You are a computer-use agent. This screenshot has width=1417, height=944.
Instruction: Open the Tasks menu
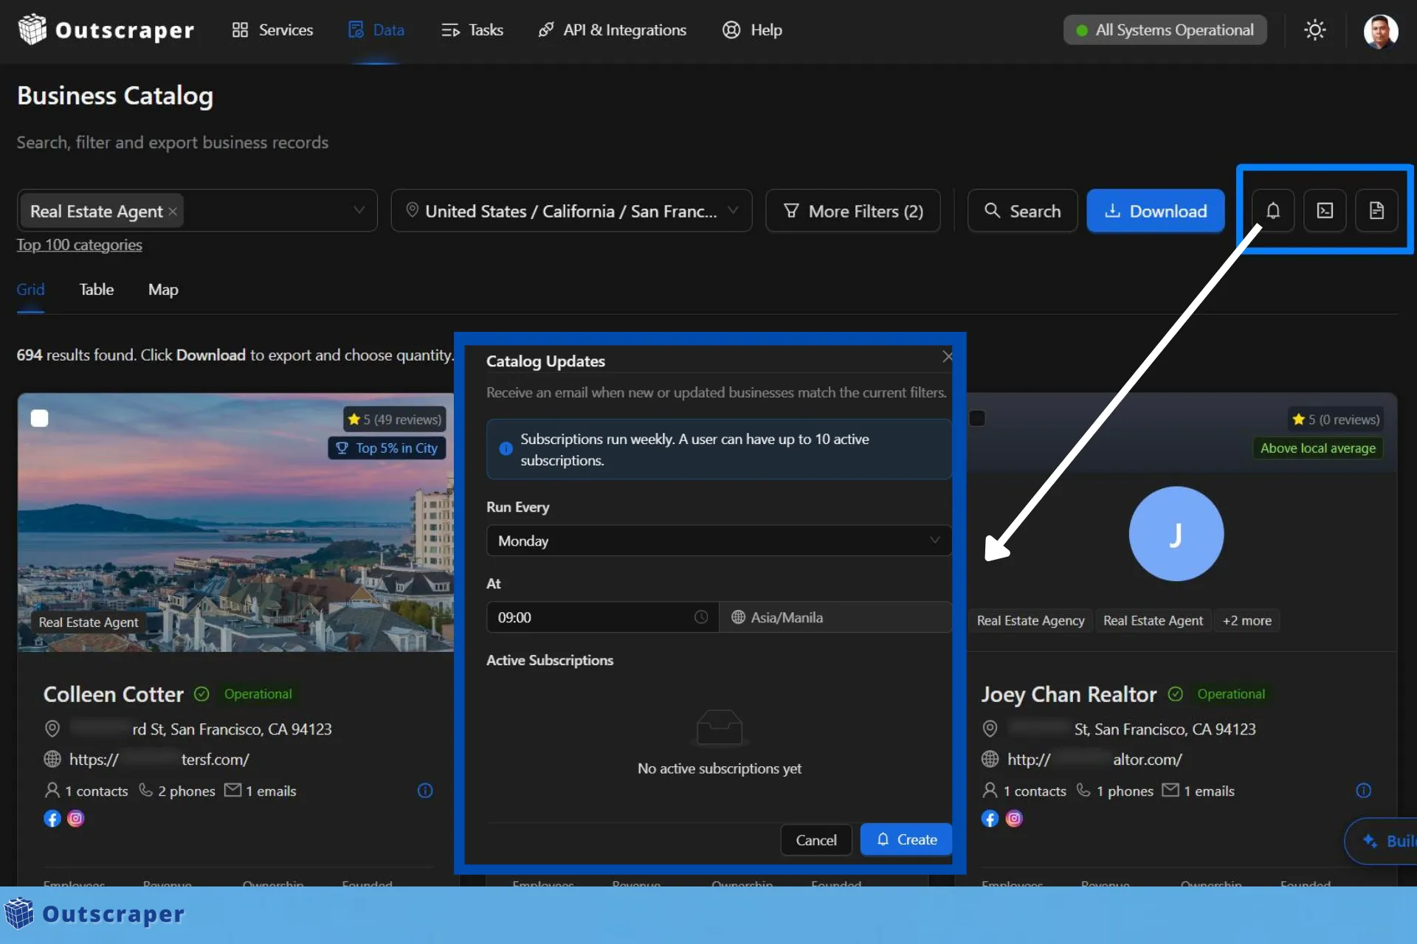coord(472,29)
